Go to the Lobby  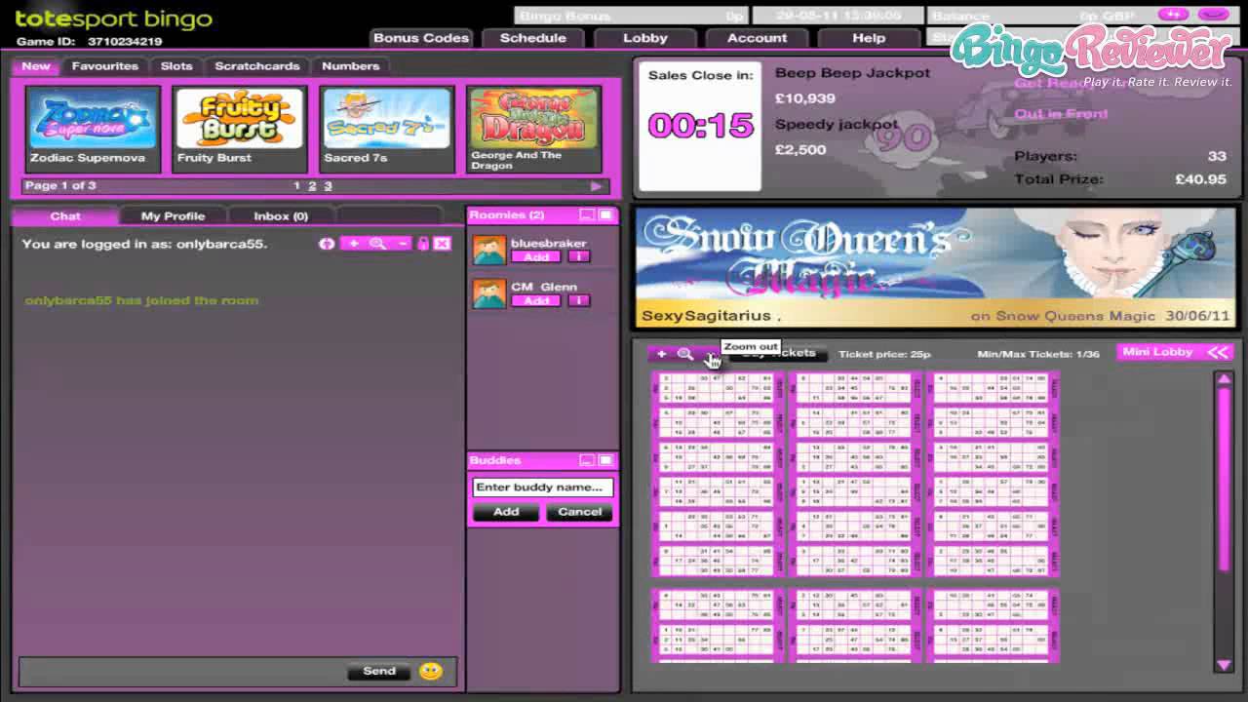tap(645, 38)
